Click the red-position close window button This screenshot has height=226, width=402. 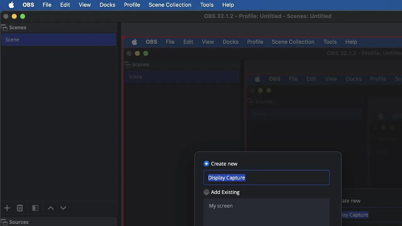coord(6,16)
